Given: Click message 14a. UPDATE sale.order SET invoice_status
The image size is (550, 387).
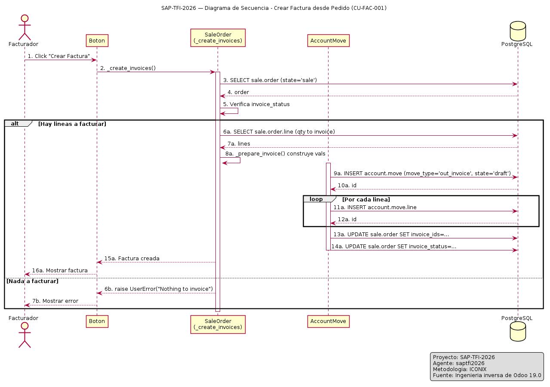Looking at the screenshot, I should [394, 247].
